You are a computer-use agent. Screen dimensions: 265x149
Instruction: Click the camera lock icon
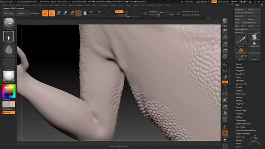[x=225, y=77]
